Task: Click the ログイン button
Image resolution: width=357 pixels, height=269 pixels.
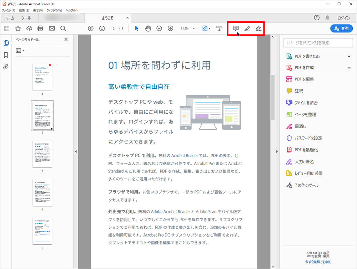Action: click(x=344, y=18)
